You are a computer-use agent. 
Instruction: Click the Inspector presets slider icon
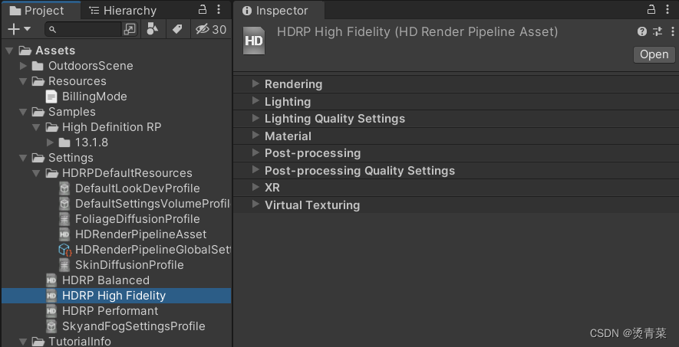click(658, 31)
